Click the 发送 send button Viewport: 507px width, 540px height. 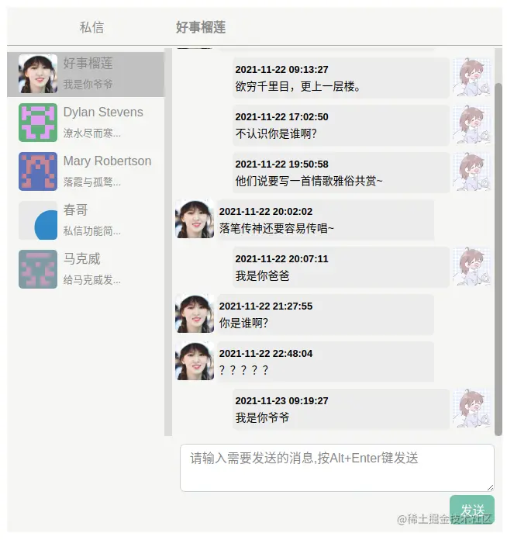tap(472, 510)
